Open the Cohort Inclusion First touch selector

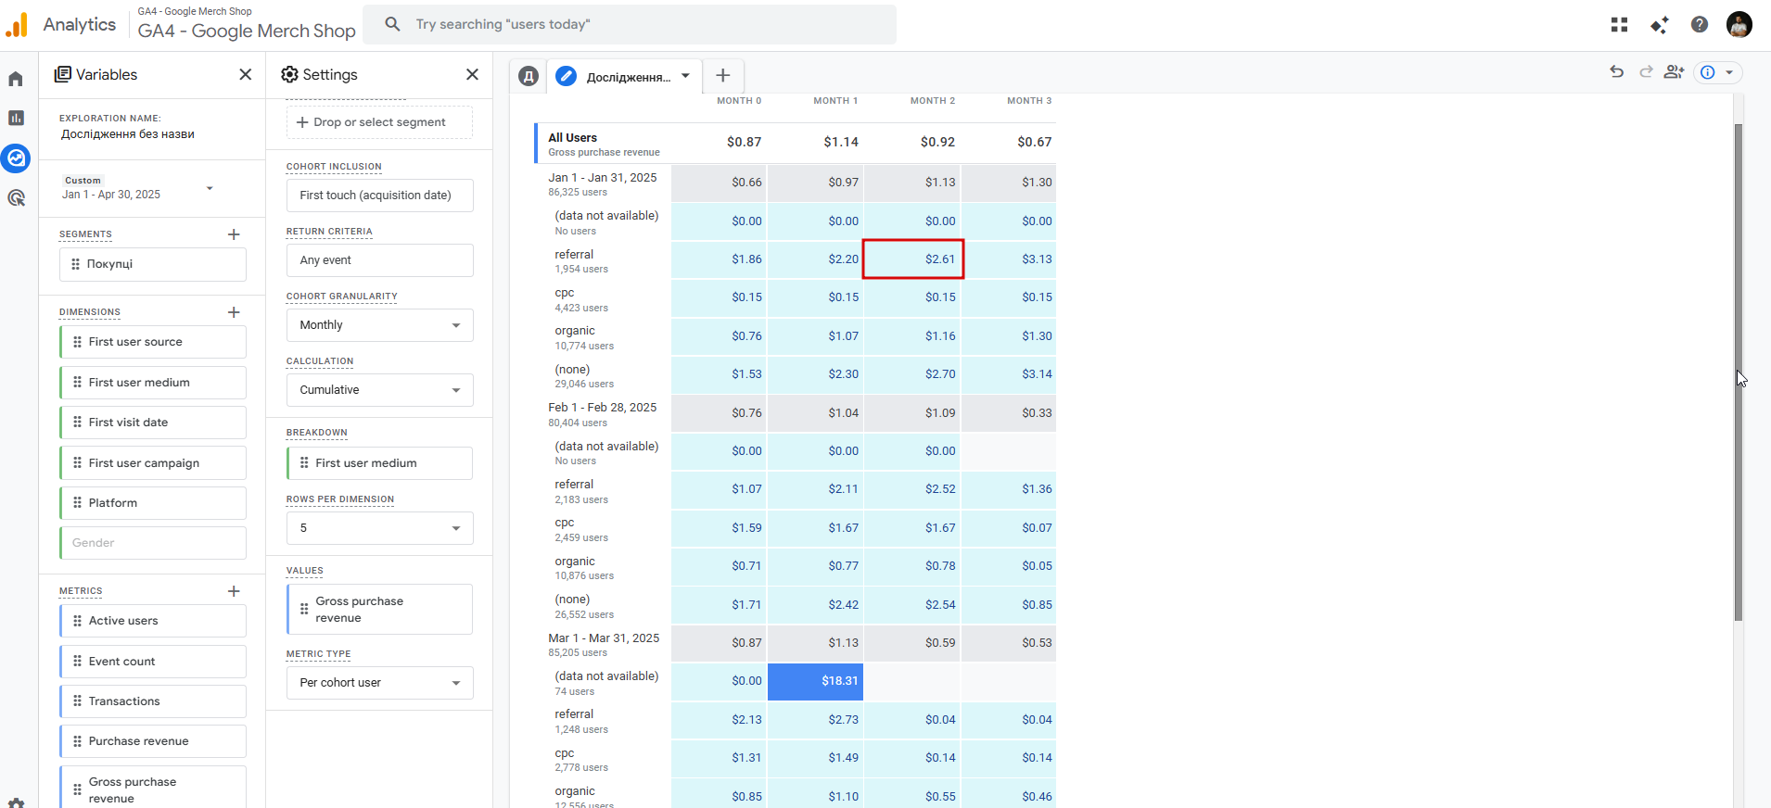point(380,196)
